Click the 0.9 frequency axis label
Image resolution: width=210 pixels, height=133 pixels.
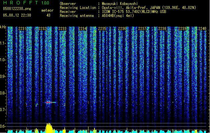3,76
